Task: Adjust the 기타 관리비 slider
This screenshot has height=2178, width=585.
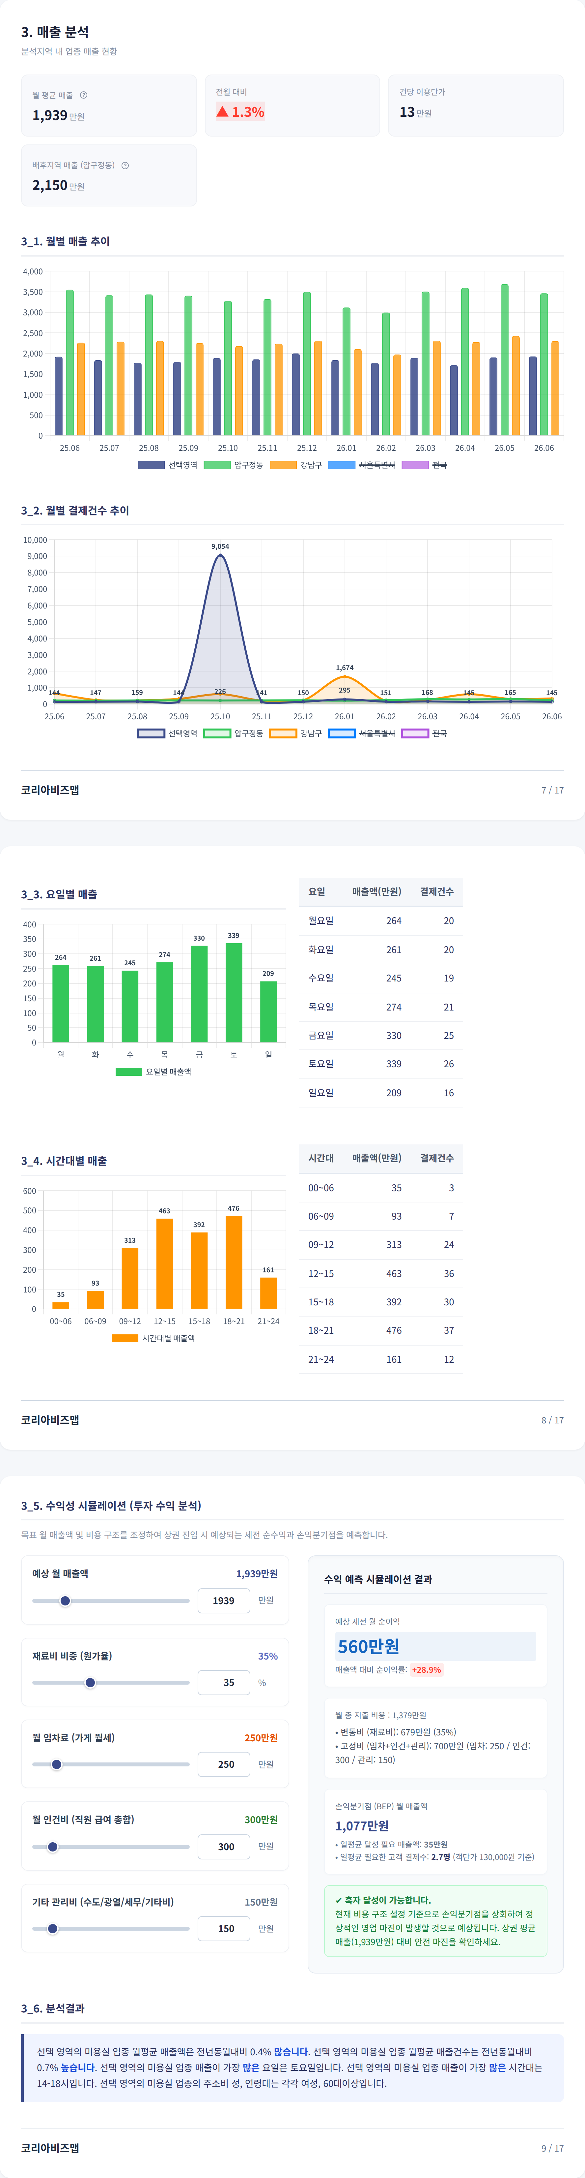Action: tap(111, 1929)
